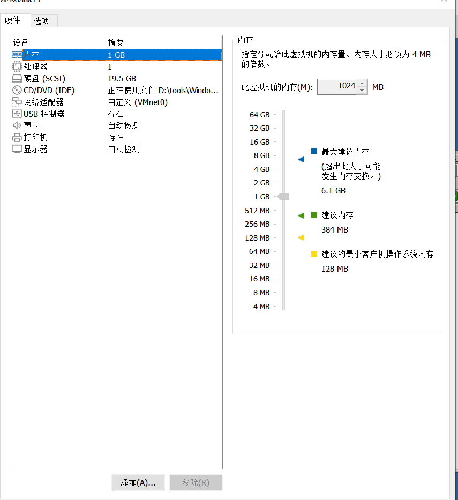
Task: Click the disabled 移除(R) button
Action: pyautogui.click(x=196, y=482)
